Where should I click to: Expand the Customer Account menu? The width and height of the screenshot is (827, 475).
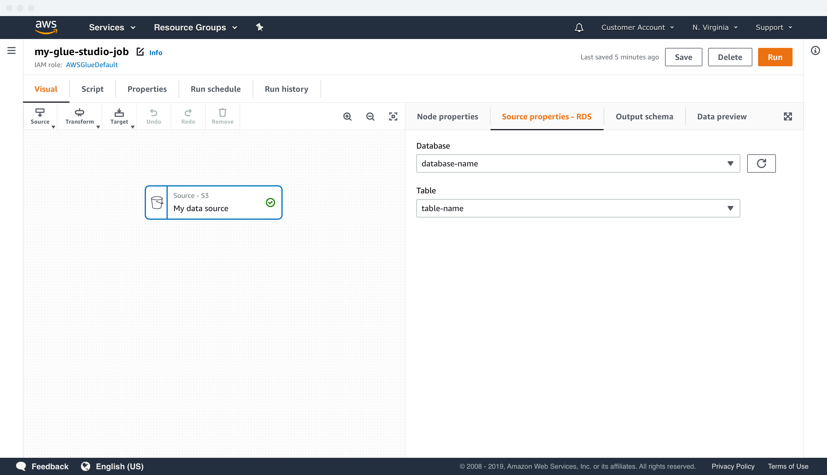click(x=637, y=28)
